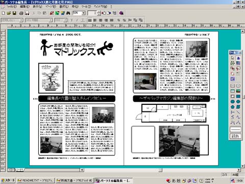Click the printer icon in toolbar
Screen dimensions: 245x184
click(x=21, y=13)
